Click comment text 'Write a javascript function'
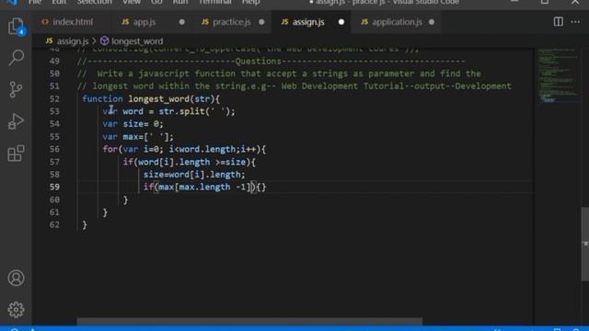589x331 pixels. tap(167, 74)
